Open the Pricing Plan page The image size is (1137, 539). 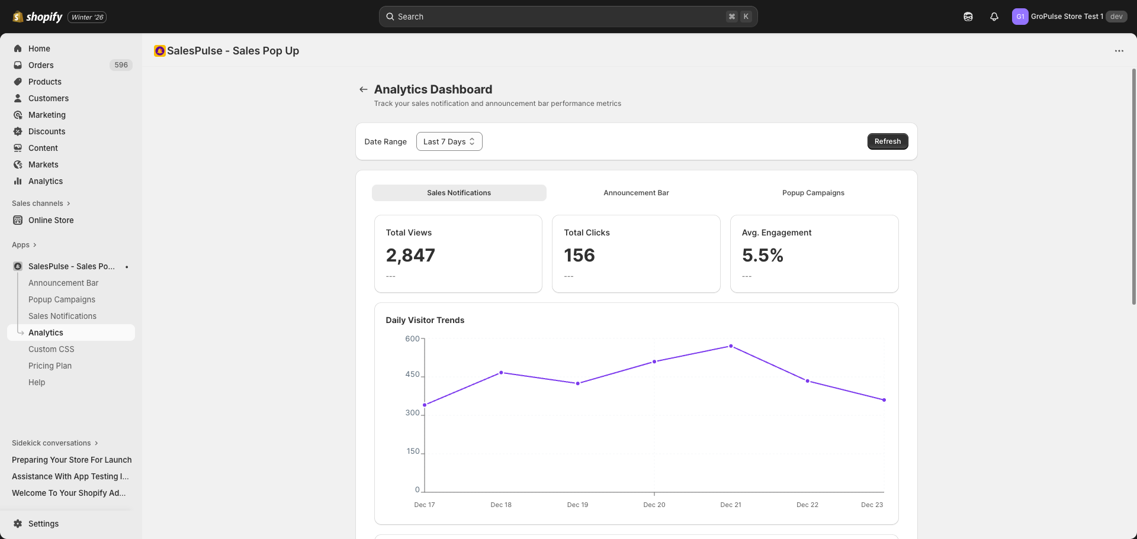pyautogui.click(x=50, y=366)
